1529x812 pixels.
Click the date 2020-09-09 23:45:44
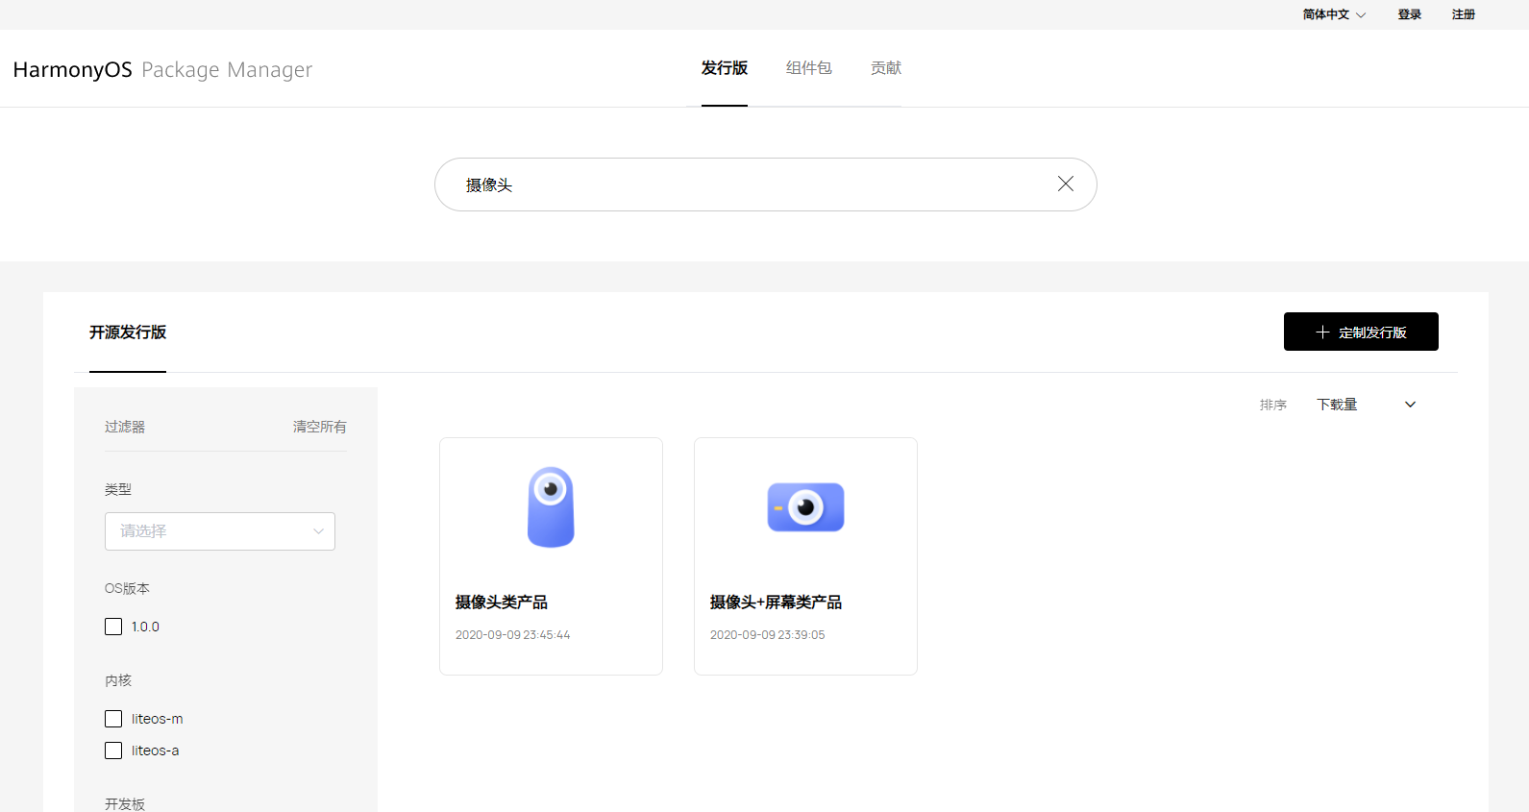(x=513, y=635)
